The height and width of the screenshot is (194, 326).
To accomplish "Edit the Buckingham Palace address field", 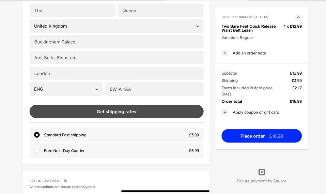I will pyautogui.click(x=116, y=42).
